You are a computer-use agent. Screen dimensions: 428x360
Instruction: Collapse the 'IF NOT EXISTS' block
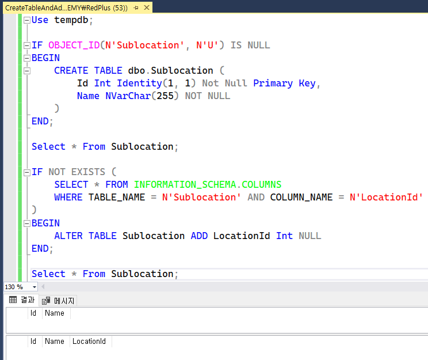click(x=26, y=172)
